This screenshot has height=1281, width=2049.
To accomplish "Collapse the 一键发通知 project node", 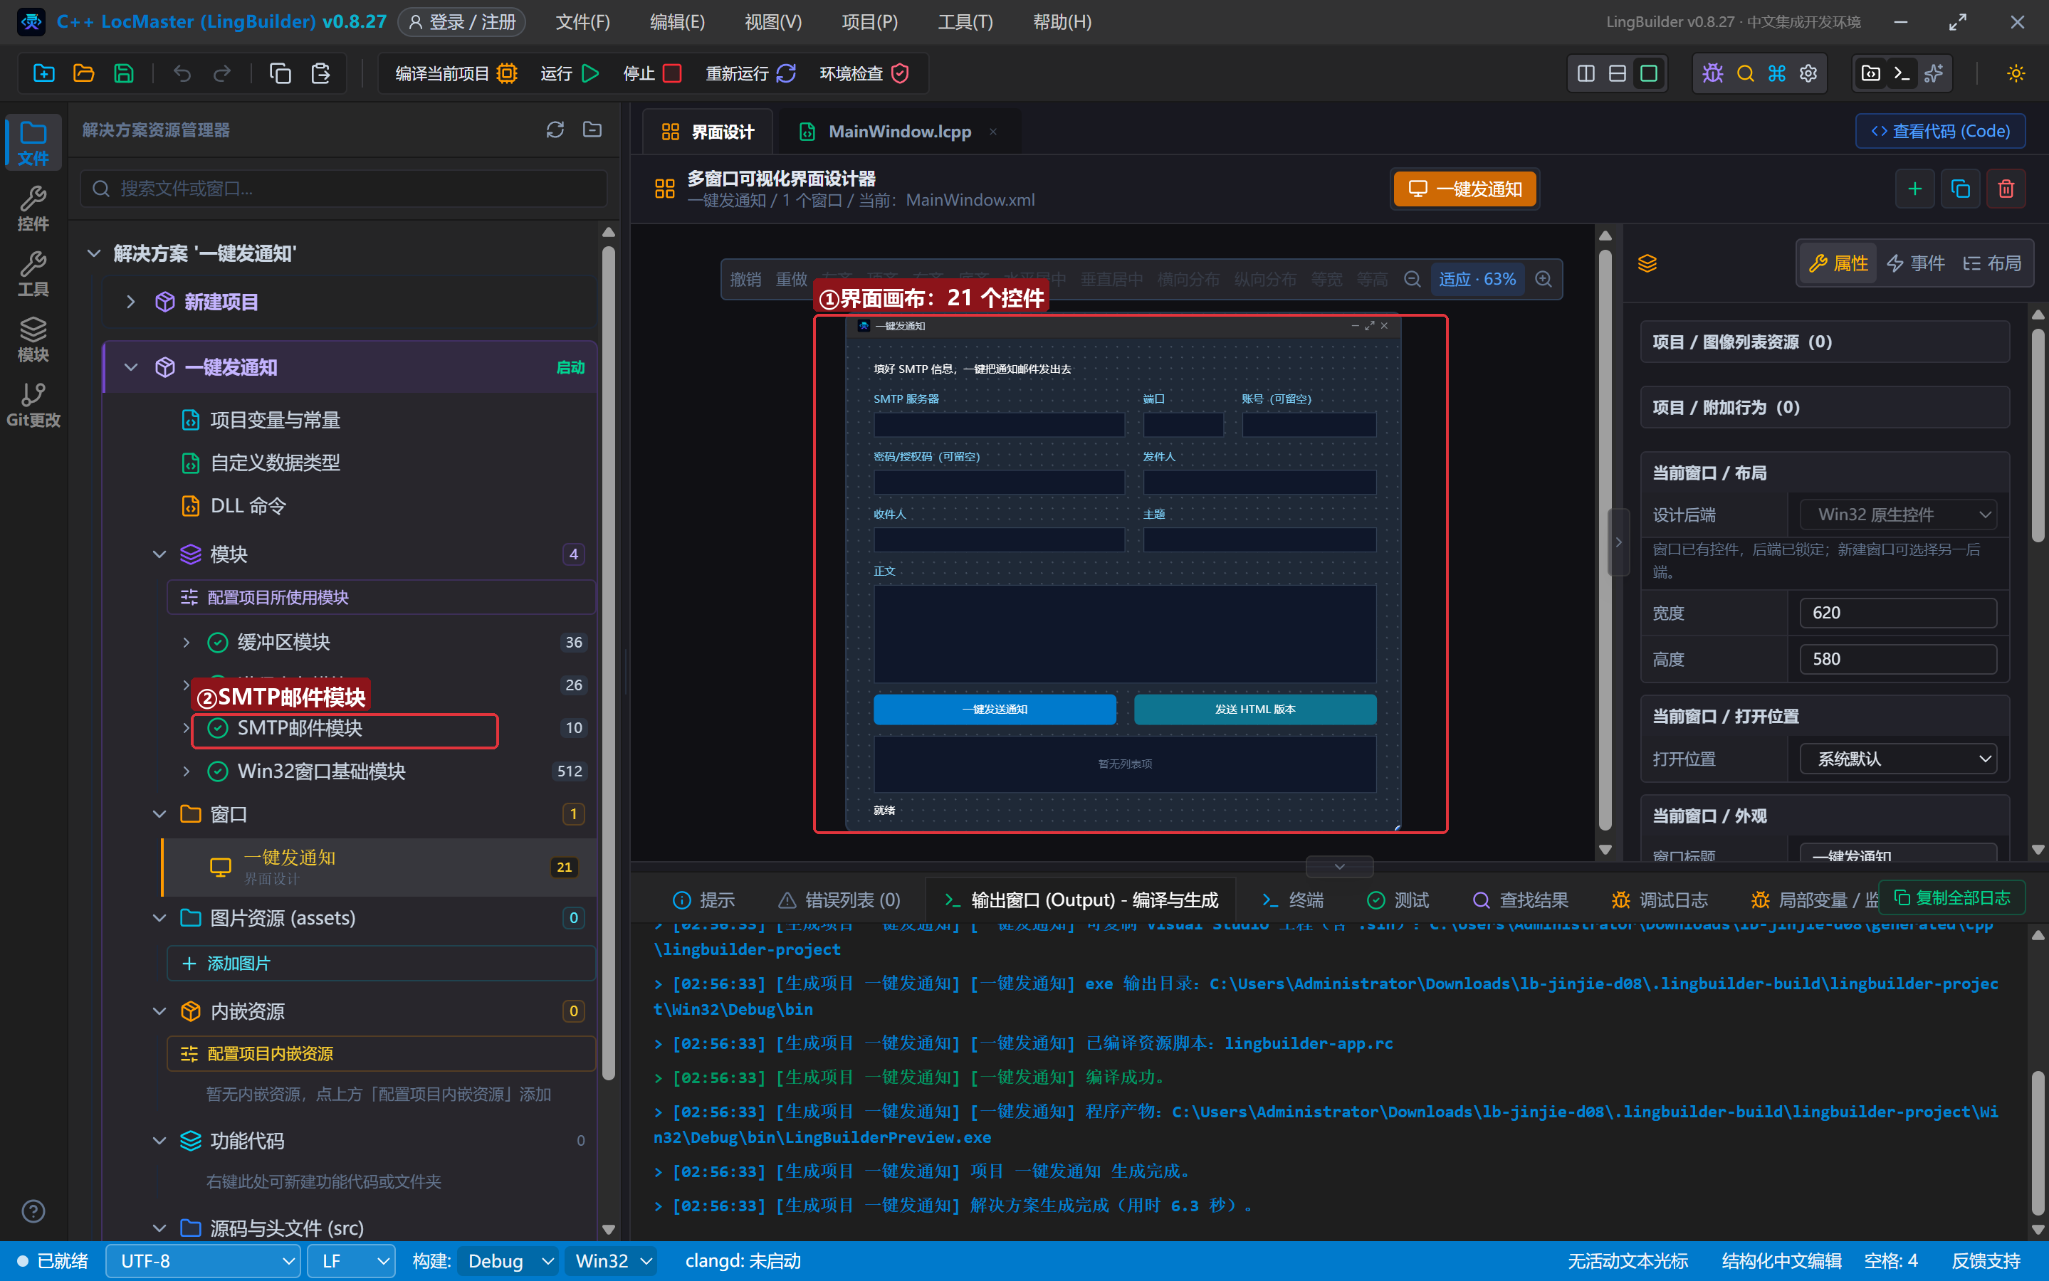I will pyautogui.click(x=130, y=368).
